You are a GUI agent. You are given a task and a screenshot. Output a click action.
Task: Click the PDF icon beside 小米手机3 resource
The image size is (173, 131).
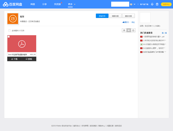(141, 41)
